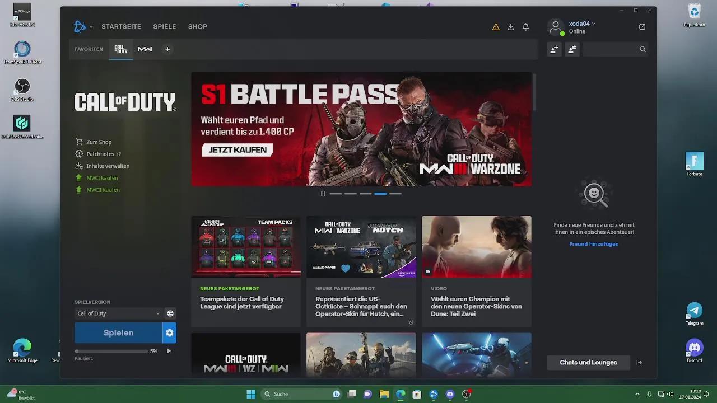Open the Telegram desktop shortcut
This screenshot has width=717, height=403.
tap(695, 314)
